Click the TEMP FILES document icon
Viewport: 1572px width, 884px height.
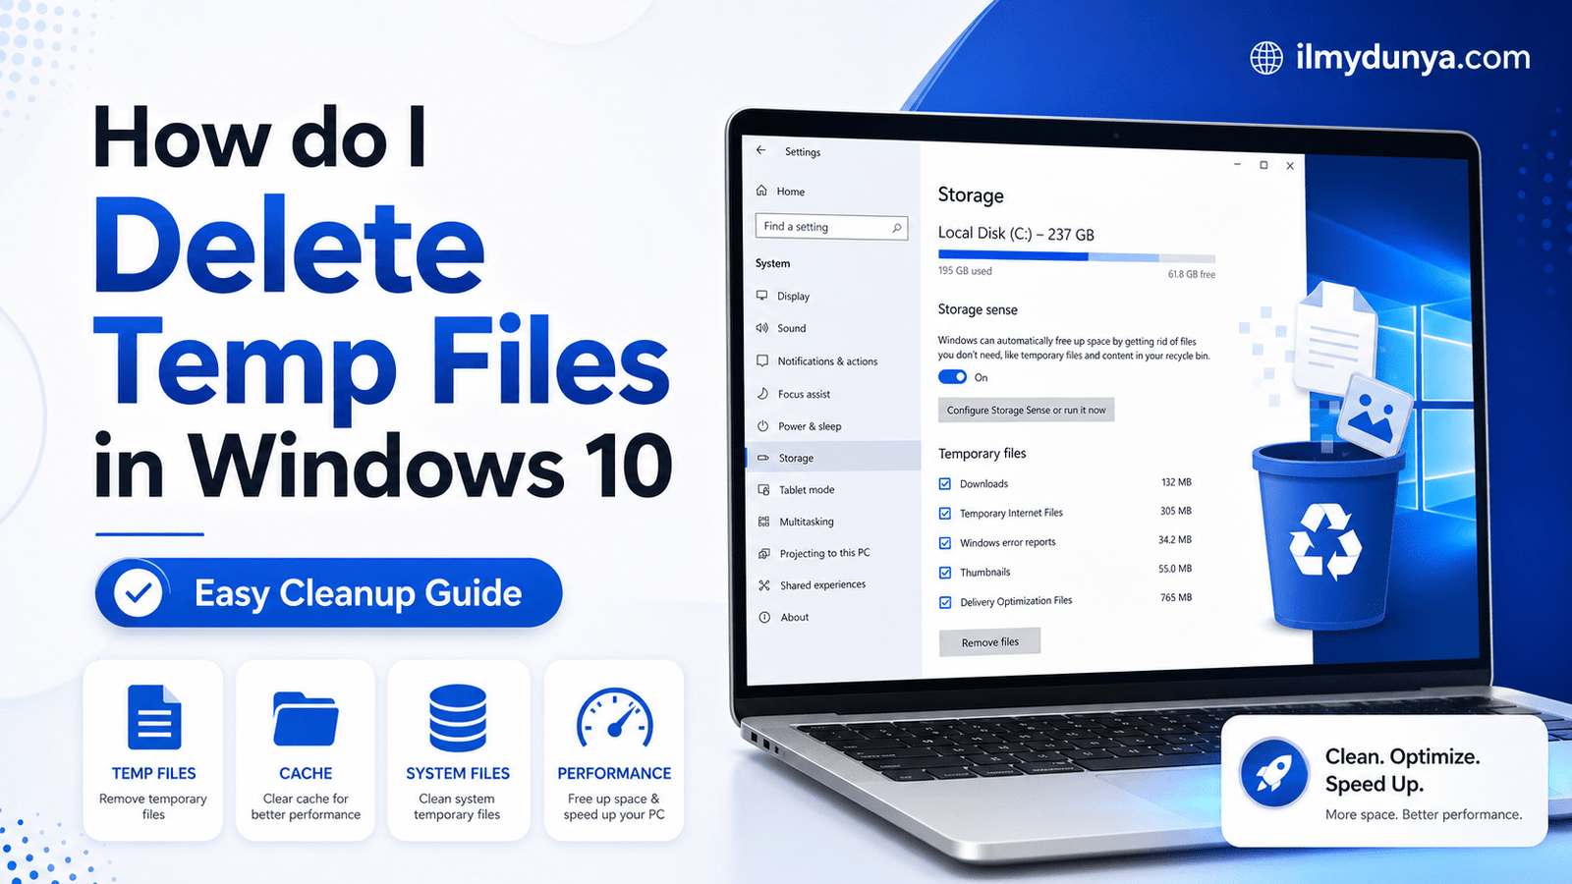tap(154, 717)
